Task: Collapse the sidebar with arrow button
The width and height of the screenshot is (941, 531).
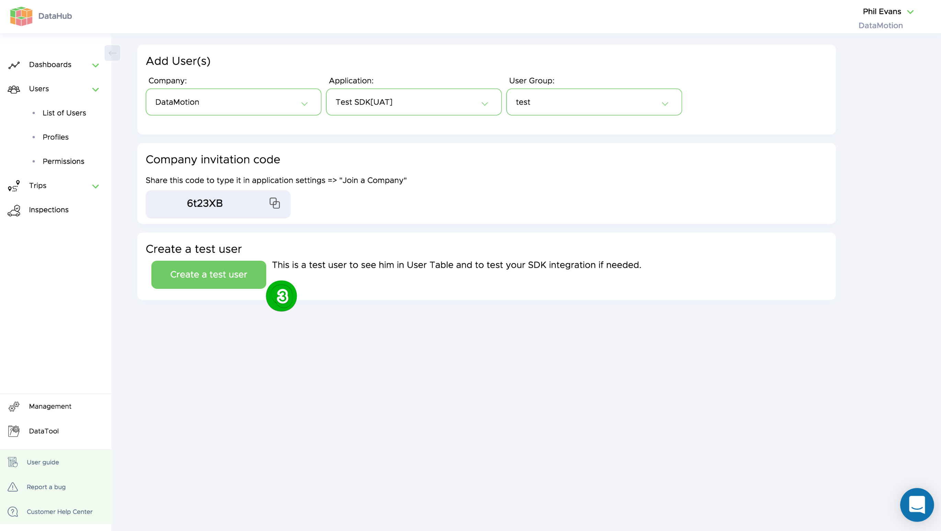Action: click(112, 53)
